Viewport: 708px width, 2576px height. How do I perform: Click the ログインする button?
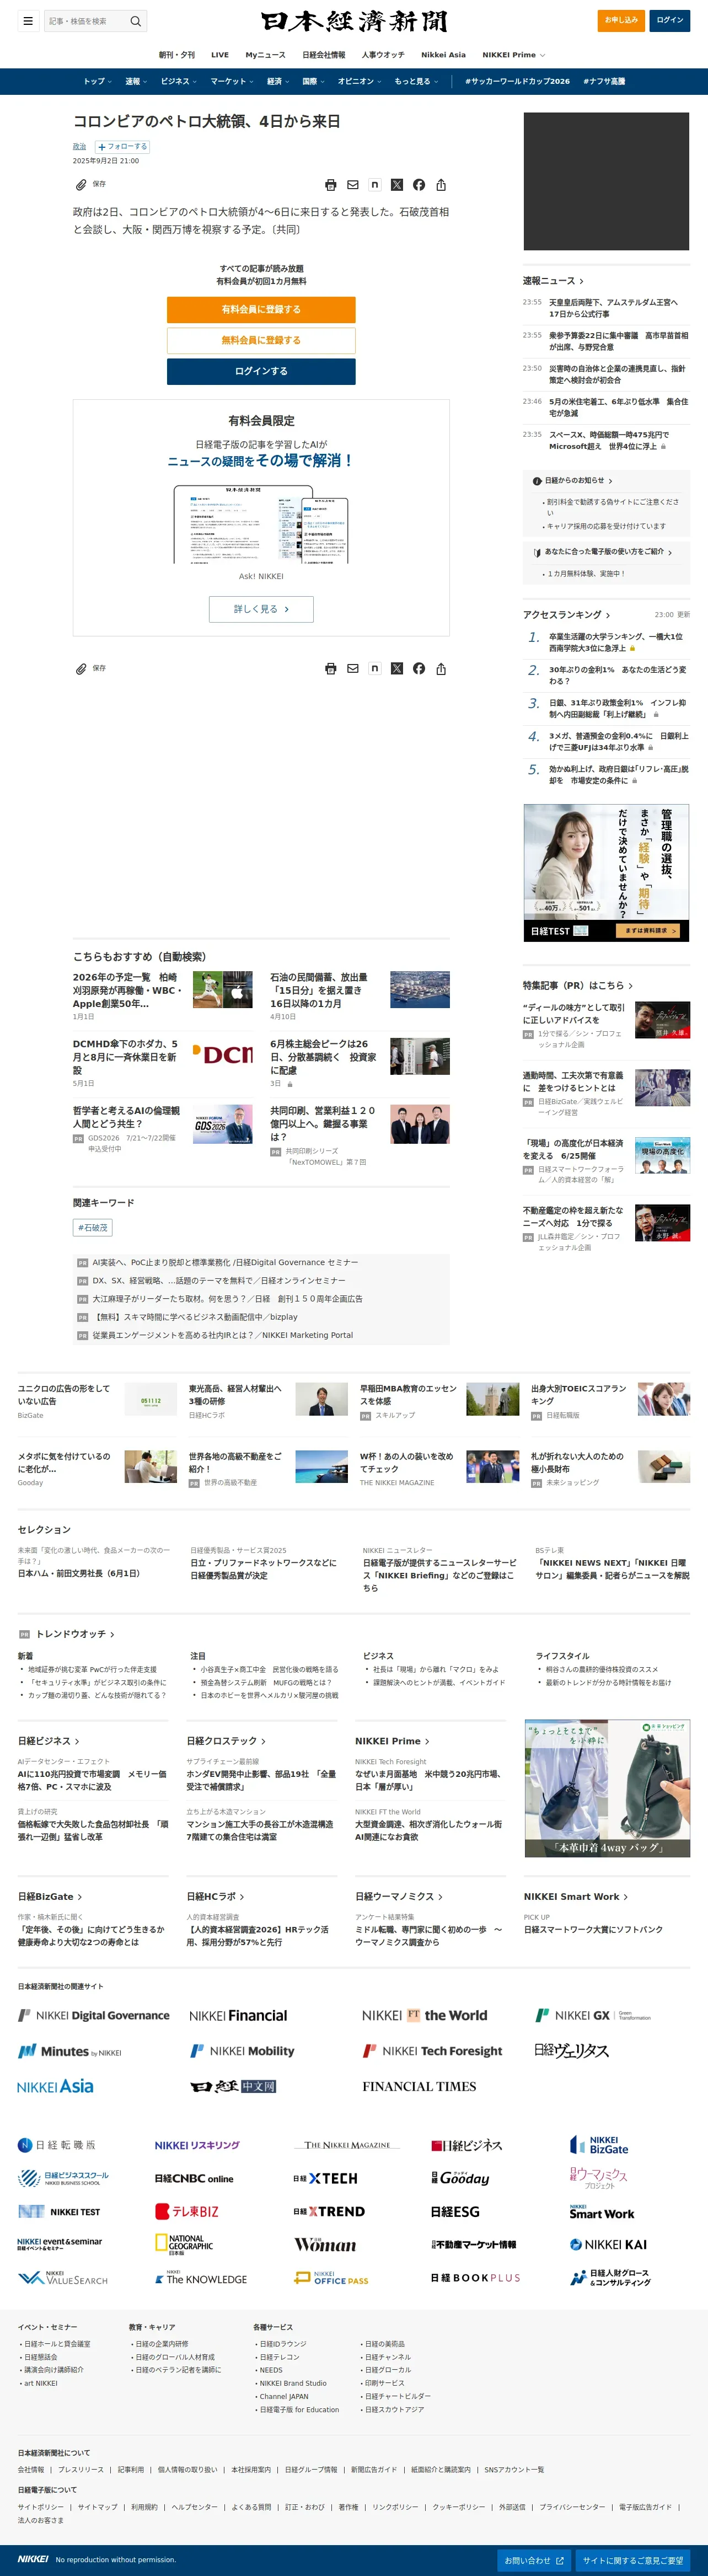[x=261, y=371]
